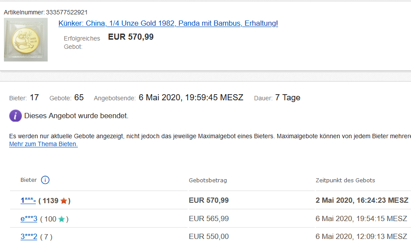Click the Gebote count 65

[79, 98]
